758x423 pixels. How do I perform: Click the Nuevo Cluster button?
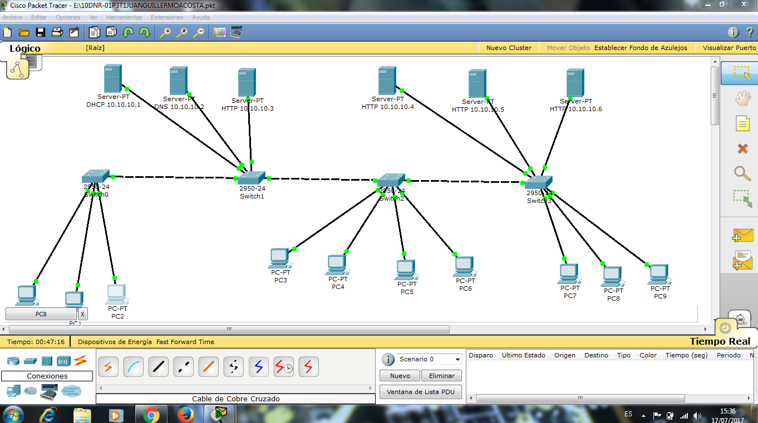[508, 48]
